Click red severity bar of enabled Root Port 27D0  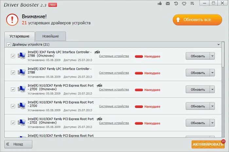click(139, 107)
